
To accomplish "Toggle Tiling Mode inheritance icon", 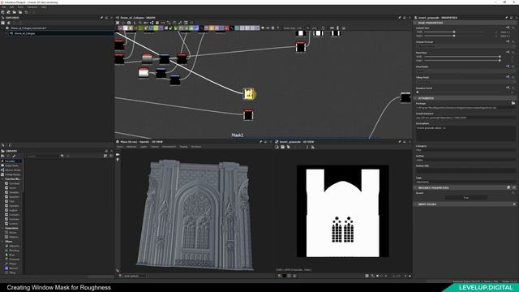I will (508, 77).
